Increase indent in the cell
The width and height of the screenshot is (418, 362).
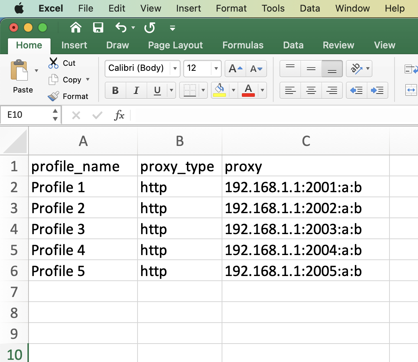(x=377, y=90)
